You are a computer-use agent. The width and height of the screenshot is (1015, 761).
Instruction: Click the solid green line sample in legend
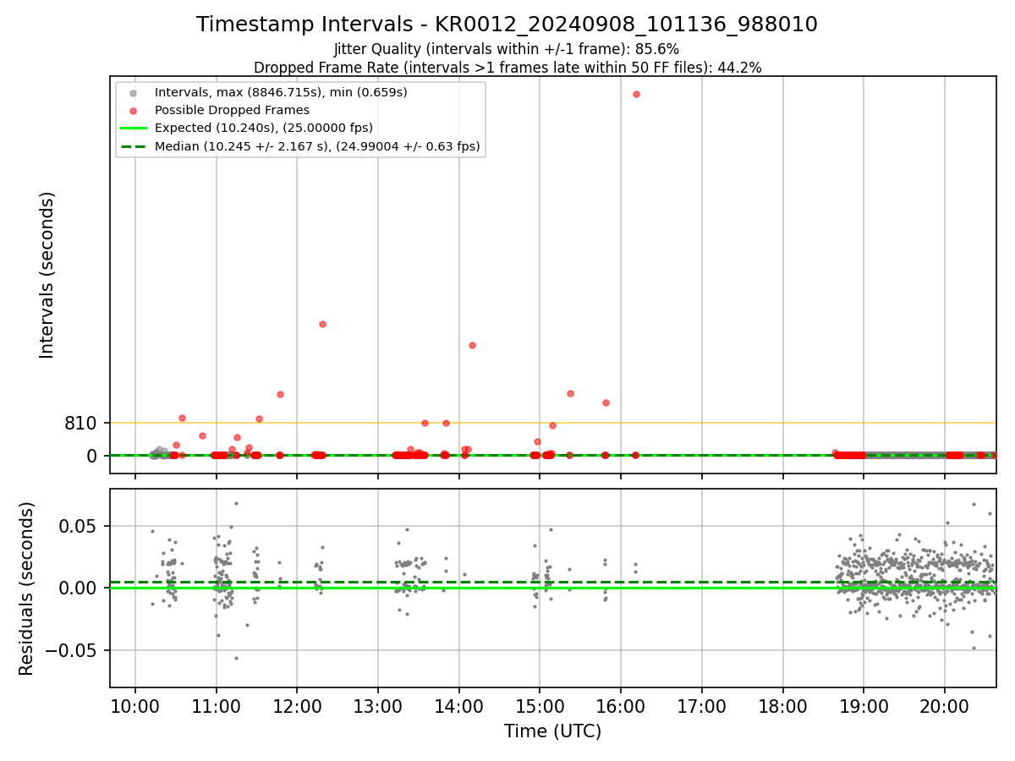click(x=133, y=129)
